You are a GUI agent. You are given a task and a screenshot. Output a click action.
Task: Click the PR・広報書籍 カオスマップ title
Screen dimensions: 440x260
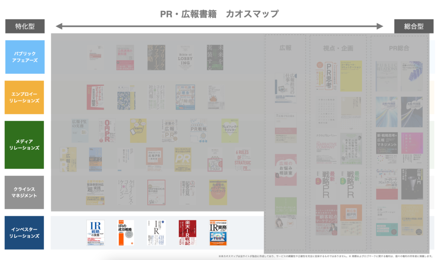tap(220, 14)
